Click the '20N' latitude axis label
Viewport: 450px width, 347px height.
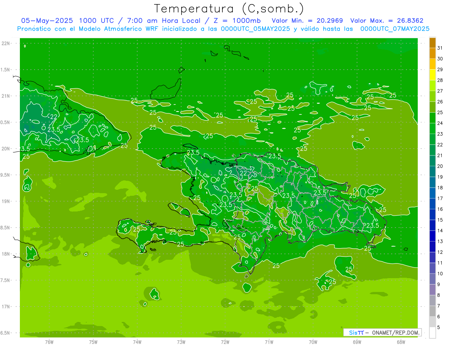click(x=6, y=149)
